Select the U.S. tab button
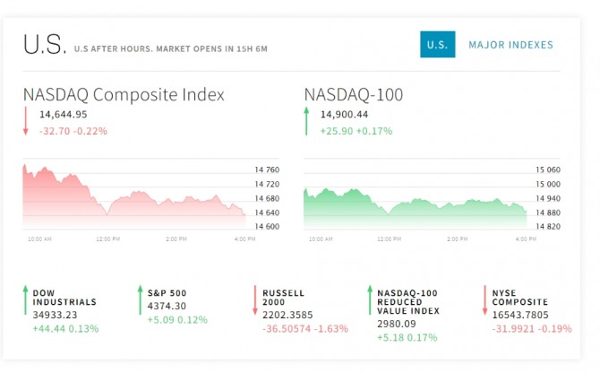This screenshot has height=373, width=600. pyautogui.click(x=437, y=45)
